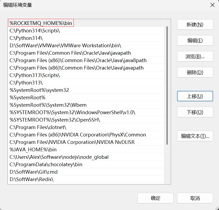Confirm changes with 确定 button
This screenshot has width=219, height=210.
(x=155, y=198)
